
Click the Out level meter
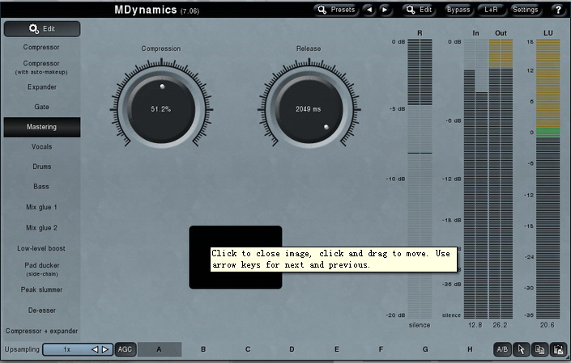[x=501, y=179]
